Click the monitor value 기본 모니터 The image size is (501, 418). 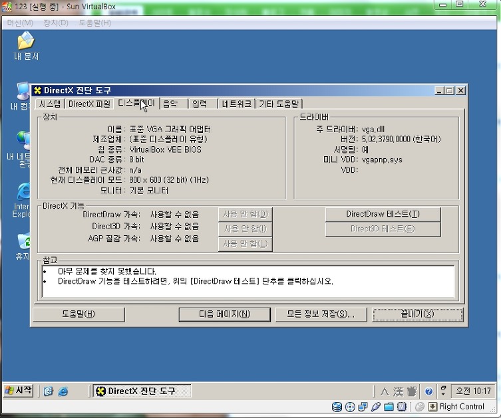(x=148, y=191)
